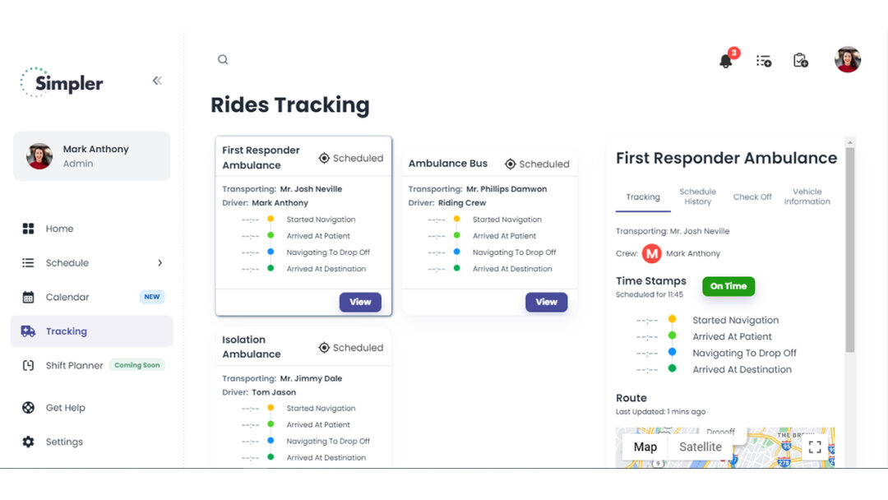Switch map view to Satellite
Image resolution: width=888 pixels, height=500 pixels.
pyautogui.click(x=700, y=447)
